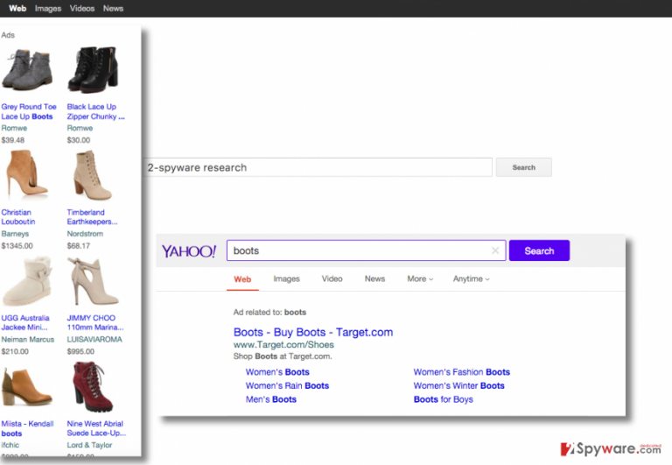This screenshot has height=465, width=672.
Task: Open the grey round toe boots image
Action: (27, 69)
